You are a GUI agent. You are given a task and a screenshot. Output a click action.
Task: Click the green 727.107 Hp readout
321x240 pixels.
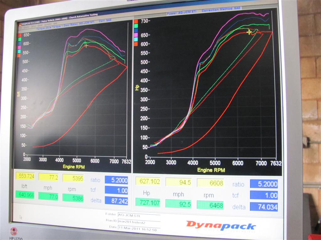click(147, 202)
